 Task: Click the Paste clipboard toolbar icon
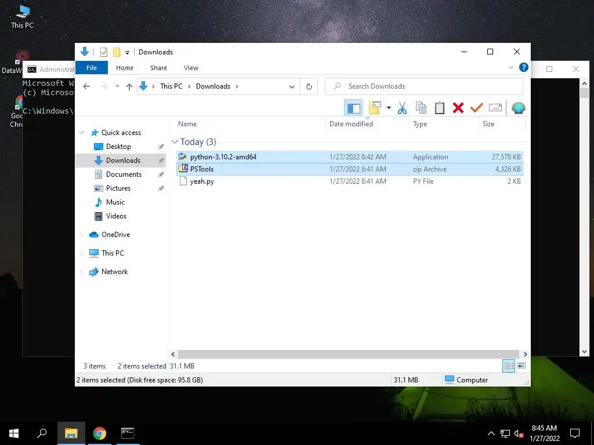[x=440, y=108]
